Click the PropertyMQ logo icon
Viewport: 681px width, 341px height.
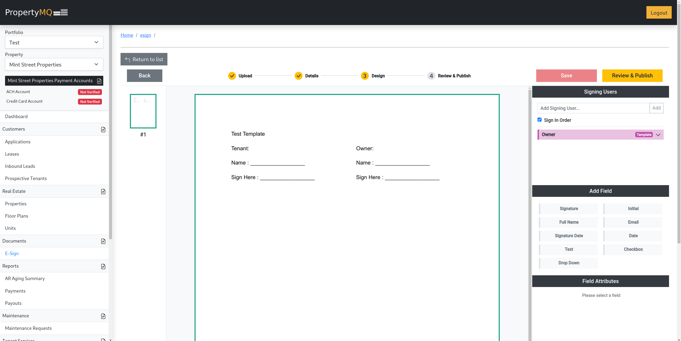click(x=61, y=13)
